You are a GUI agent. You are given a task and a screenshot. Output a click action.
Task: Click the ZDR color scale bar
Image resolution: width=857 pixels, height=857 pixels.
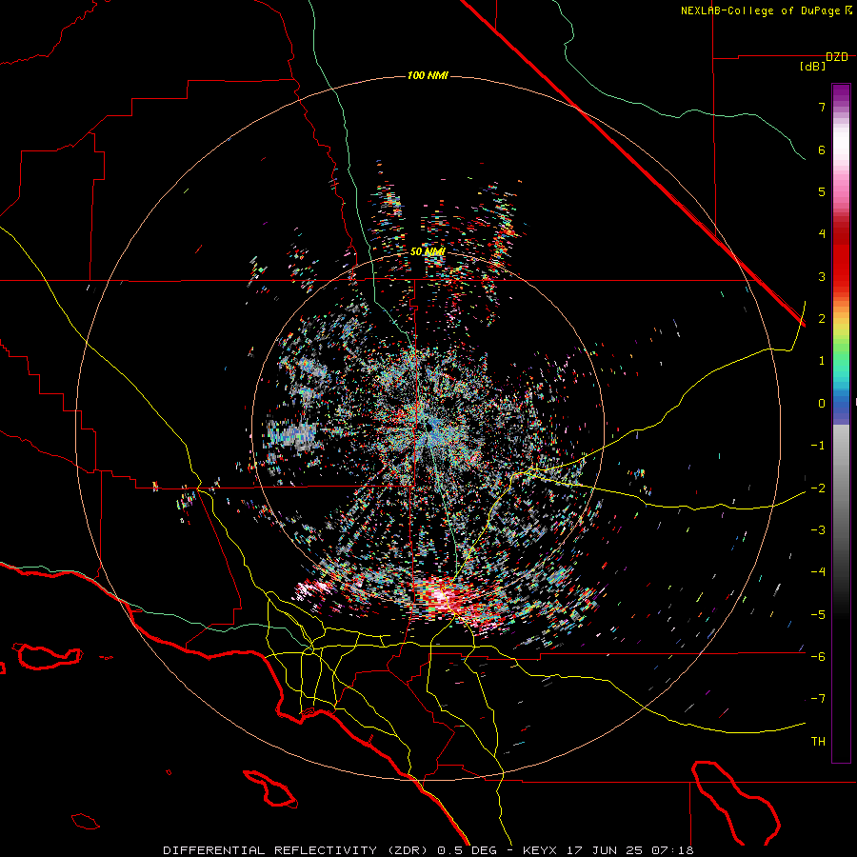click(841, 423)
